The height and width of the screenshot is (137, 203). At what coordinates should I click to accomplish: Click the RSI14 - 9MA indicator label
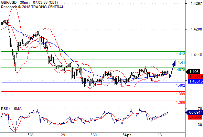(x=11, y=109)
